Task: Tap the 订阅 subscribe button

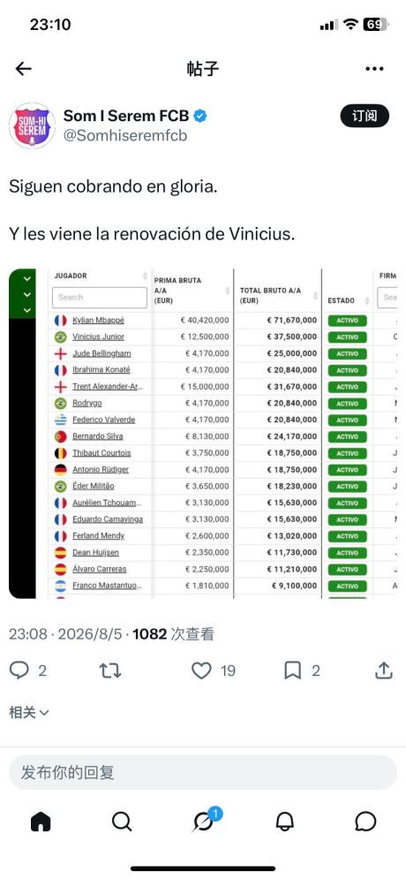Action: [365, 116]
